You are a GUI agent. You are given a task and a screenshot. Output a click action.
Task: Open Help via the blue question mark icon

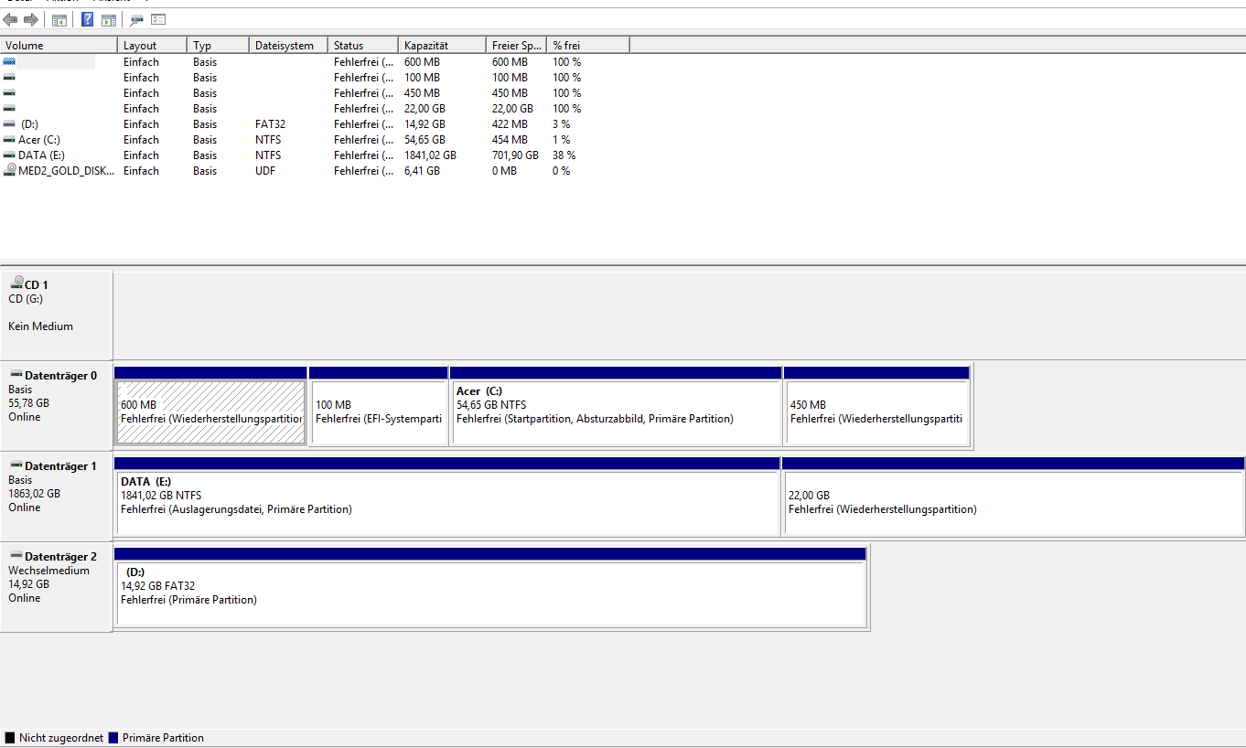(87, 19)
